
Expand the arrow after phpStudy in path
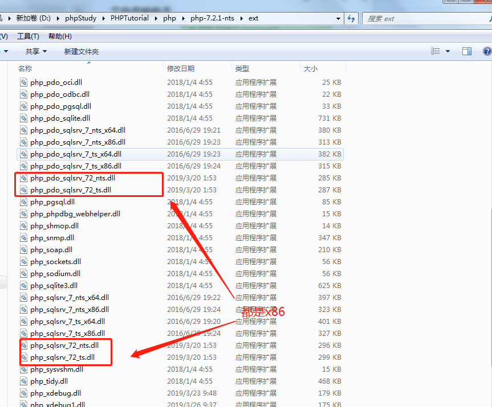(104, 18)
